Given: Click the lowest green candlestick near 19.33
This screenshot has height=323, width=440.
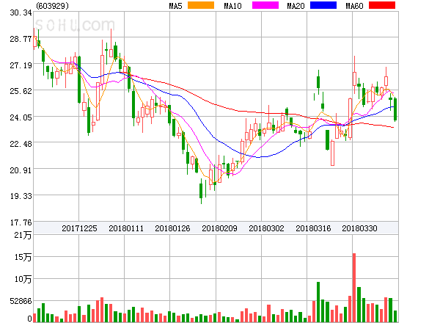Looking at the screenshot, I should [x=201, y=191].
